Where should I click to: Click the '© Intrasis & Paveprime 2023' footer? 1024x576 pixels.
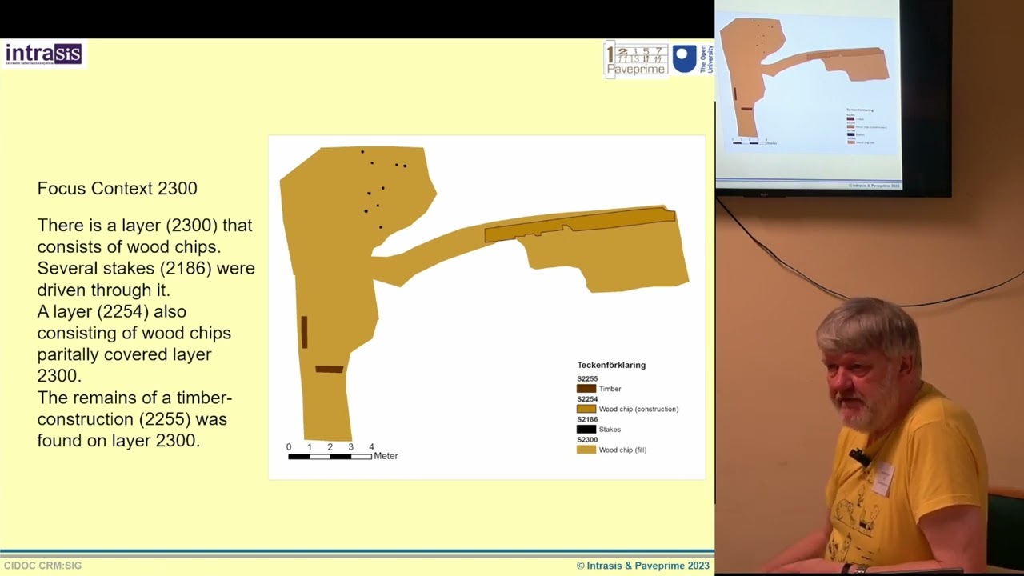click(x=643, y=566)
